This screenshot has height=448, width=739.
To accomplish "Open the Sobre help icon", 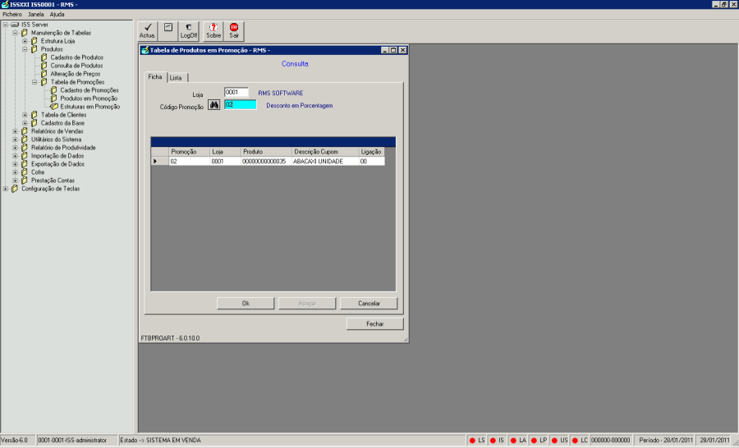I will coord(213,27).
